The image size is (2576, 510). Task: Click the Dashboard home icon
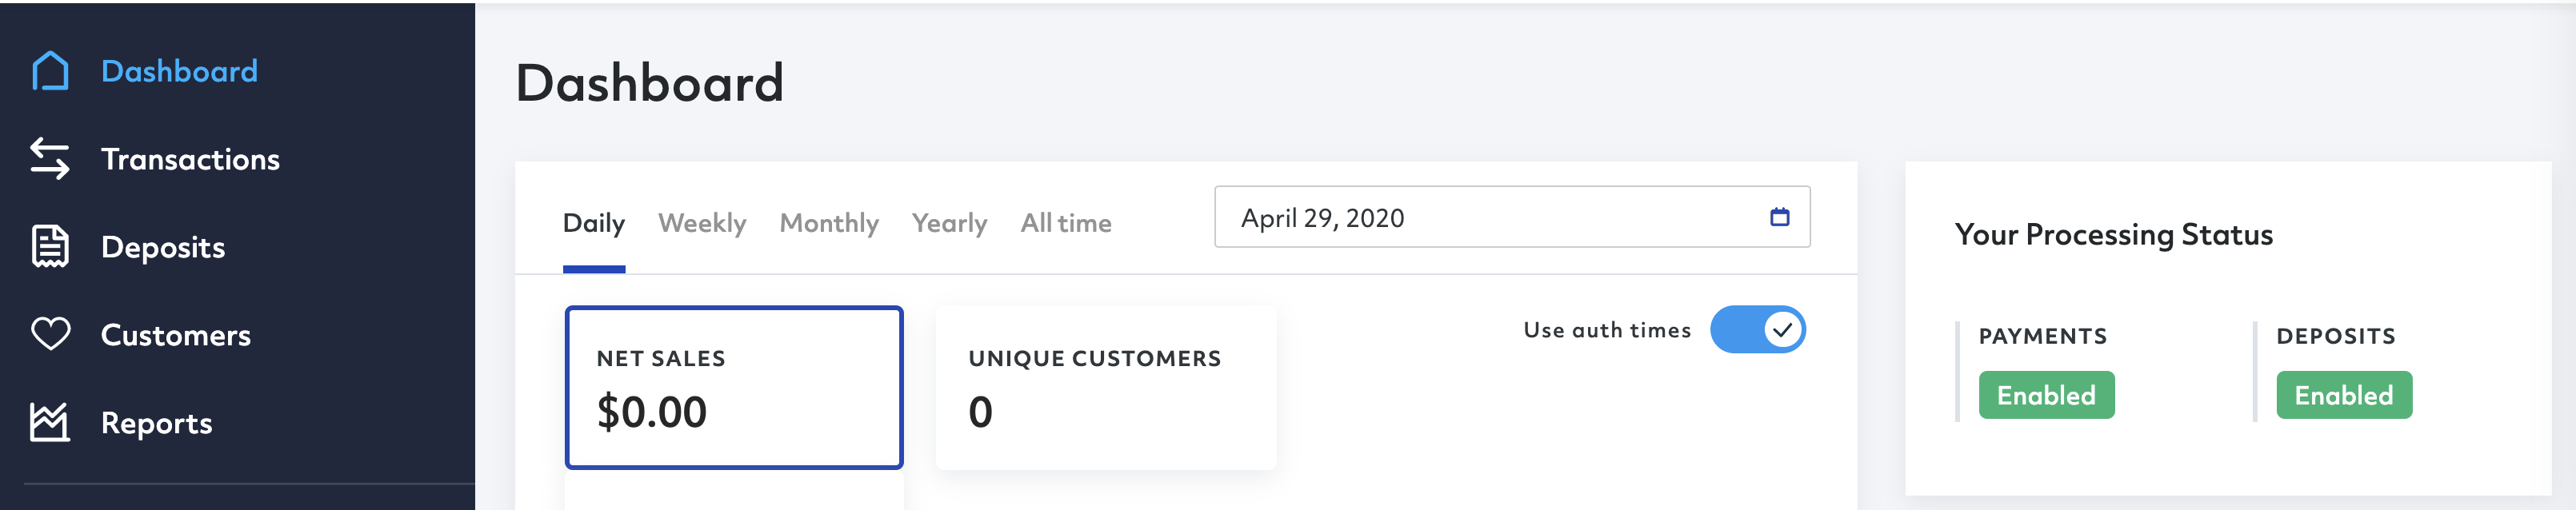50,71
